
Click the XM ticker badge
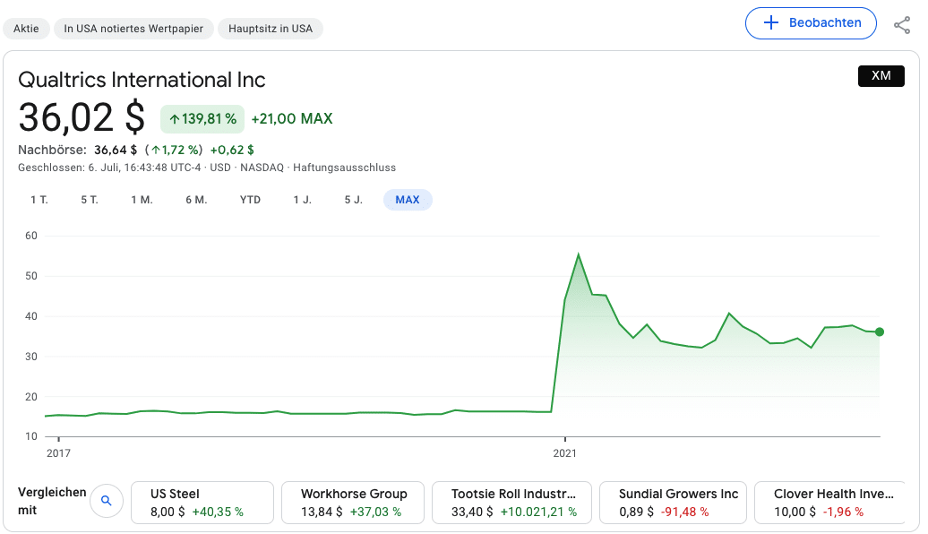click(881, 76)
